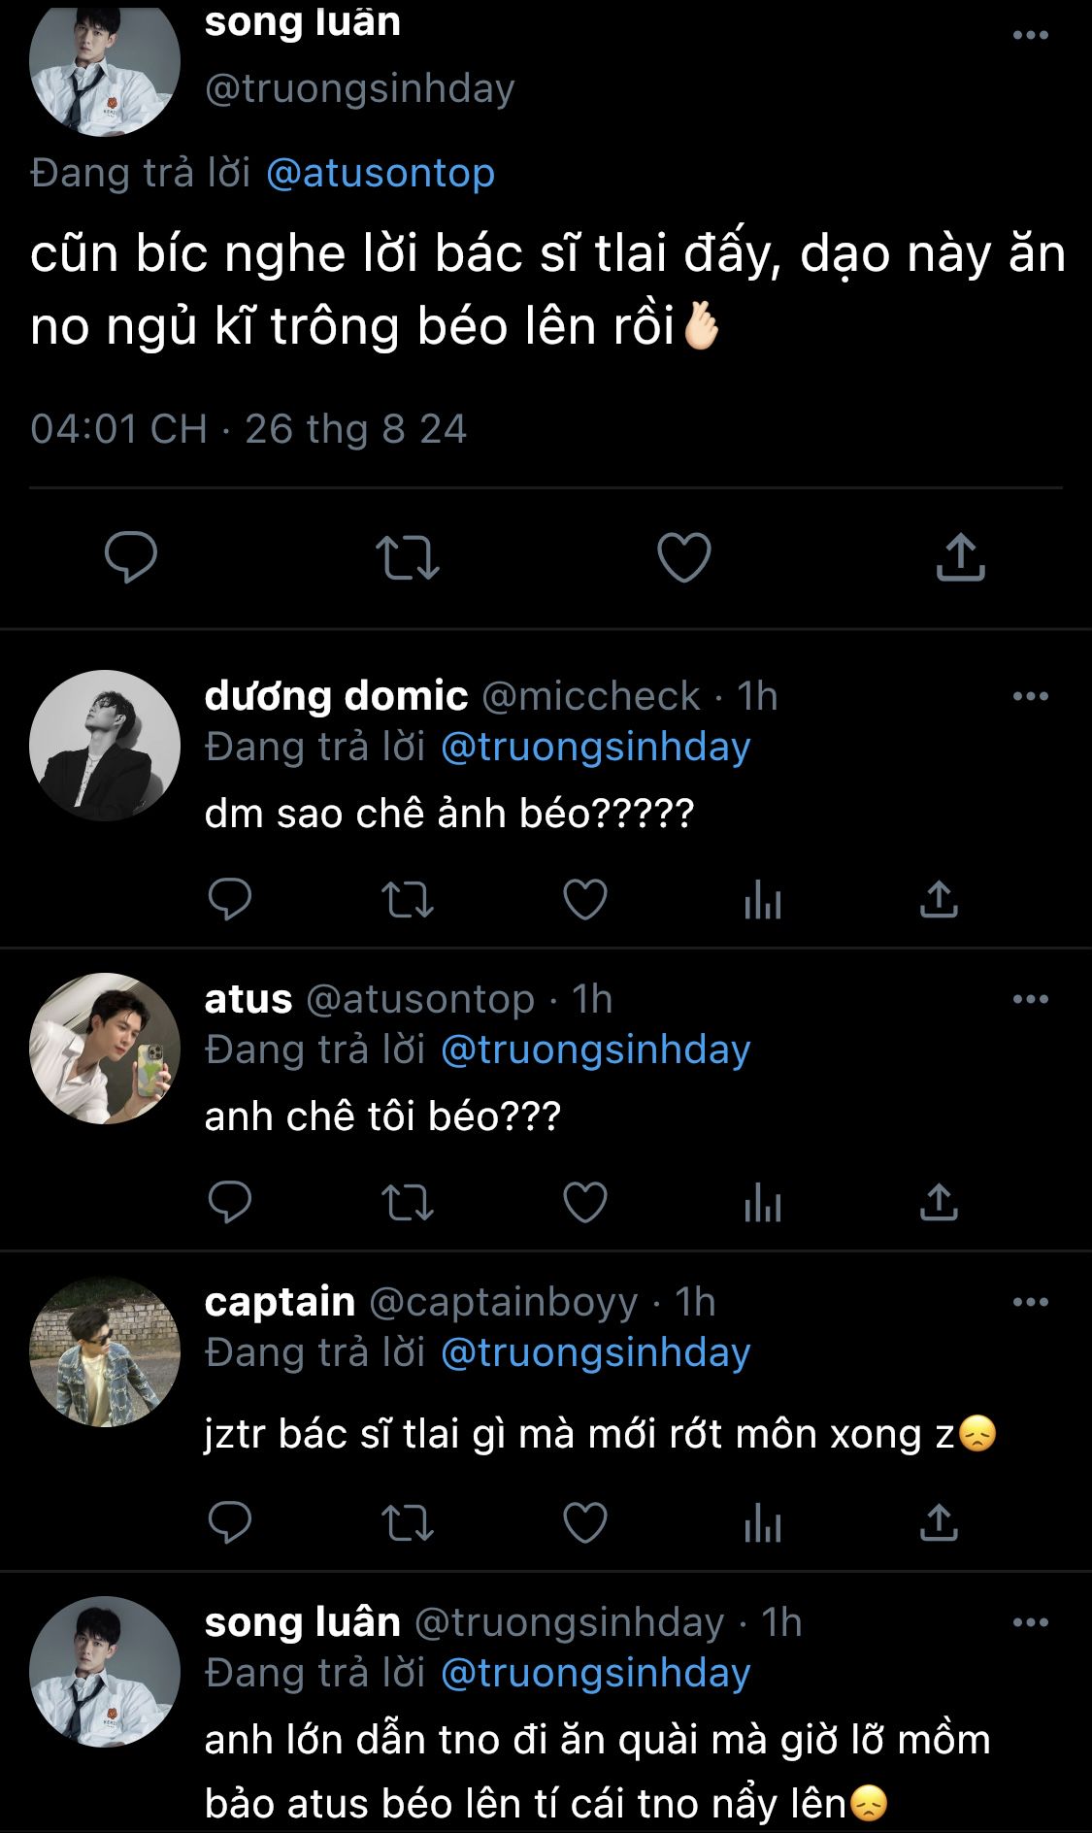
Task: Like the reply from atus
Action: [585, 1203]
